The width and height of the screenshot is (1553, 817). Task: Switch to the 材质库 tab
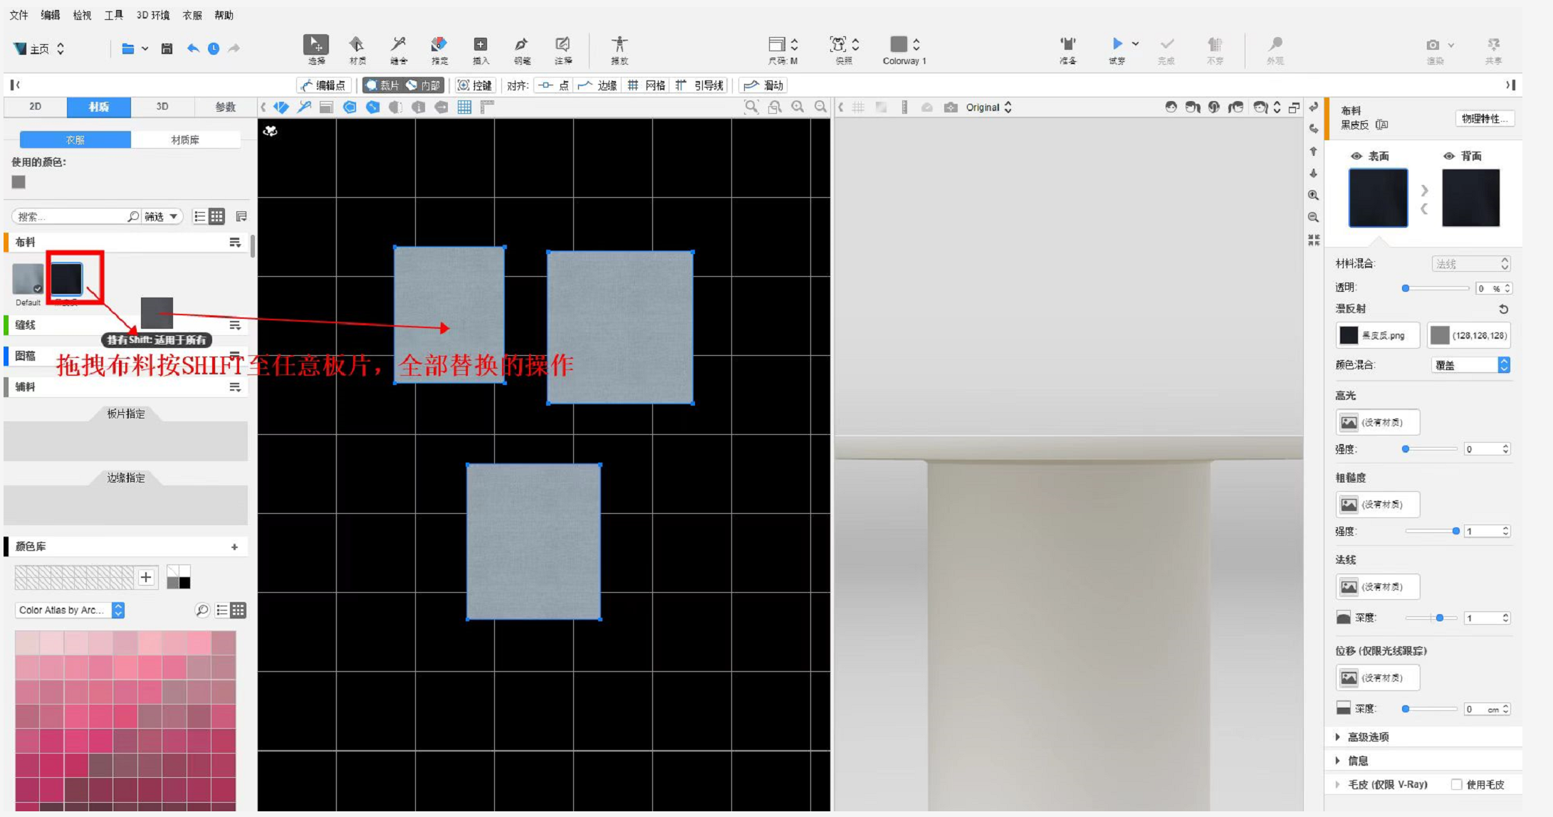coord(185,139)
